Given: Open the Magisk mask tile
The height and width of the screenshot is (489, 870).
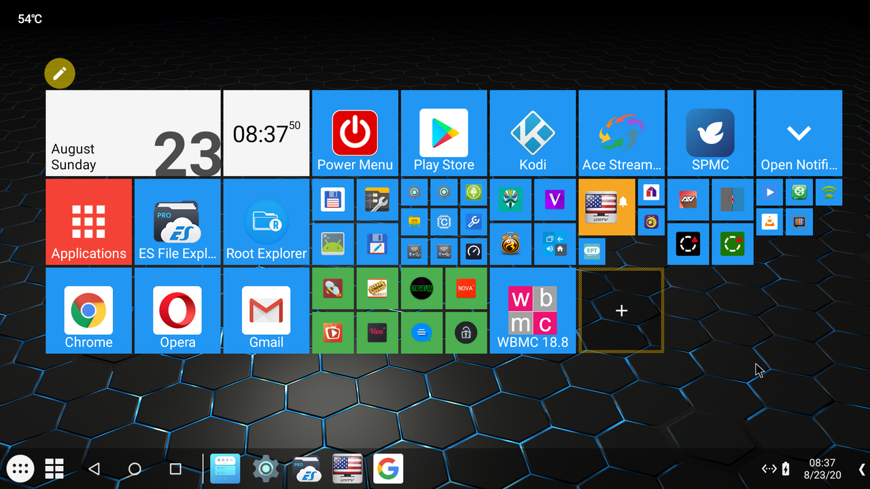Looking at the screenshot, I should (510, 200).
